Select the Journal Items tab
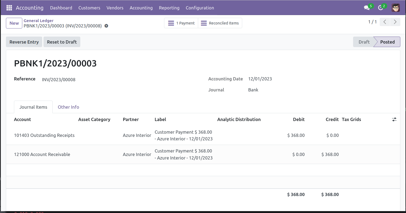This screenshot has height=213, width=406. [x=33, y=107]
